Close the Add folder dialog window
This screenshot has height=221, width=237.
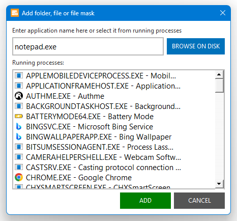pyautogui.click(x=223, y=13)
